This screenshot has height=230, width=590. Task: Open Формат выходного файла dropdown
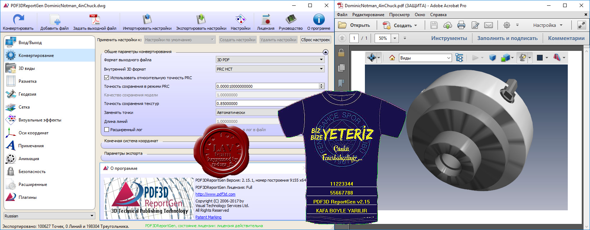tap(270, 59)
